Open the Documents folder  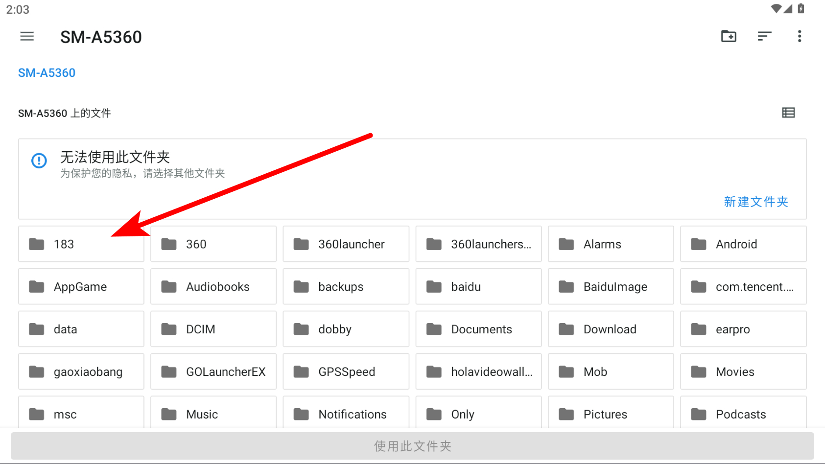pyautogui.click(x=478, y=329)
